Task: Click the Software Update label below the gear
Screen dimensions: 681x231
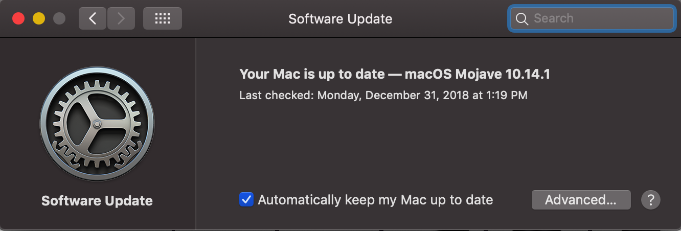Action: click(x=97, y=201)
